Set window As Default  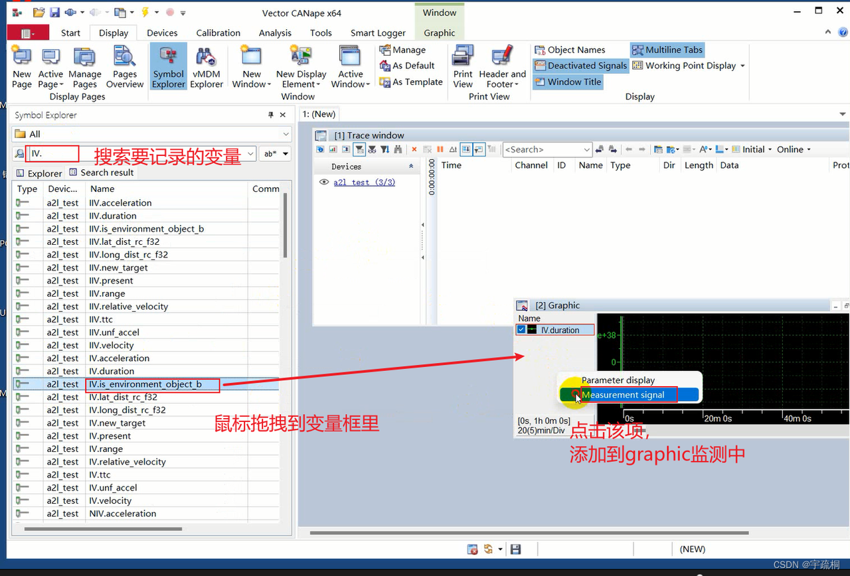407,66
